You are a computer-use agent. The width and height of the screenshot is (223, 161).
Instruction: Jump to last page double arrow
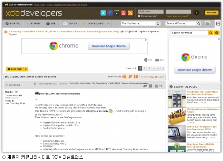pyautogui.click(x=158, y=68)
